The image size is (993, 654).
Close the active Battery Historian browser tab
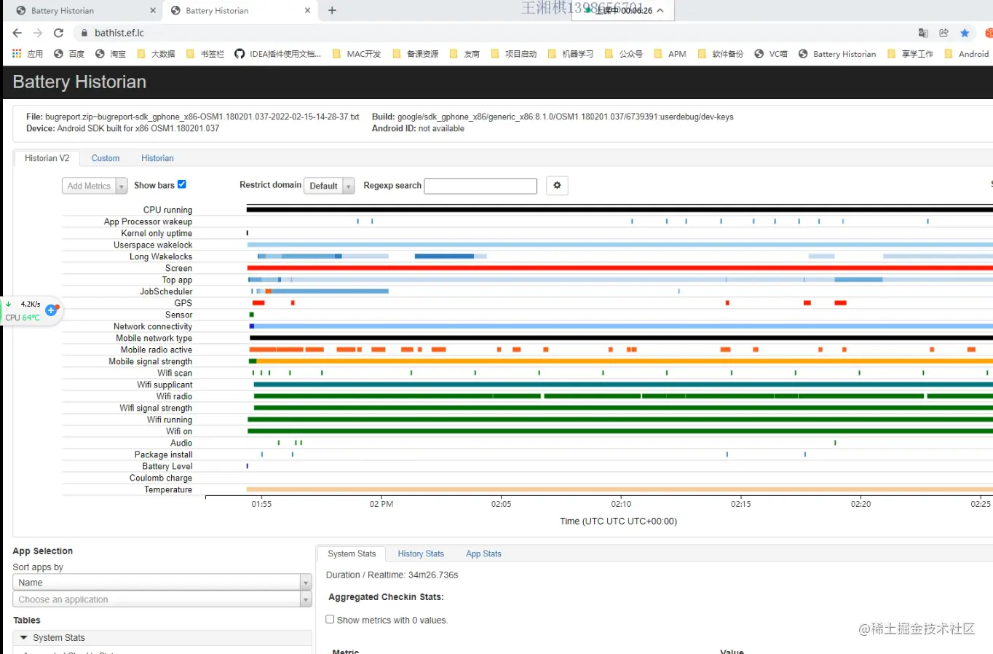[307, 10]
